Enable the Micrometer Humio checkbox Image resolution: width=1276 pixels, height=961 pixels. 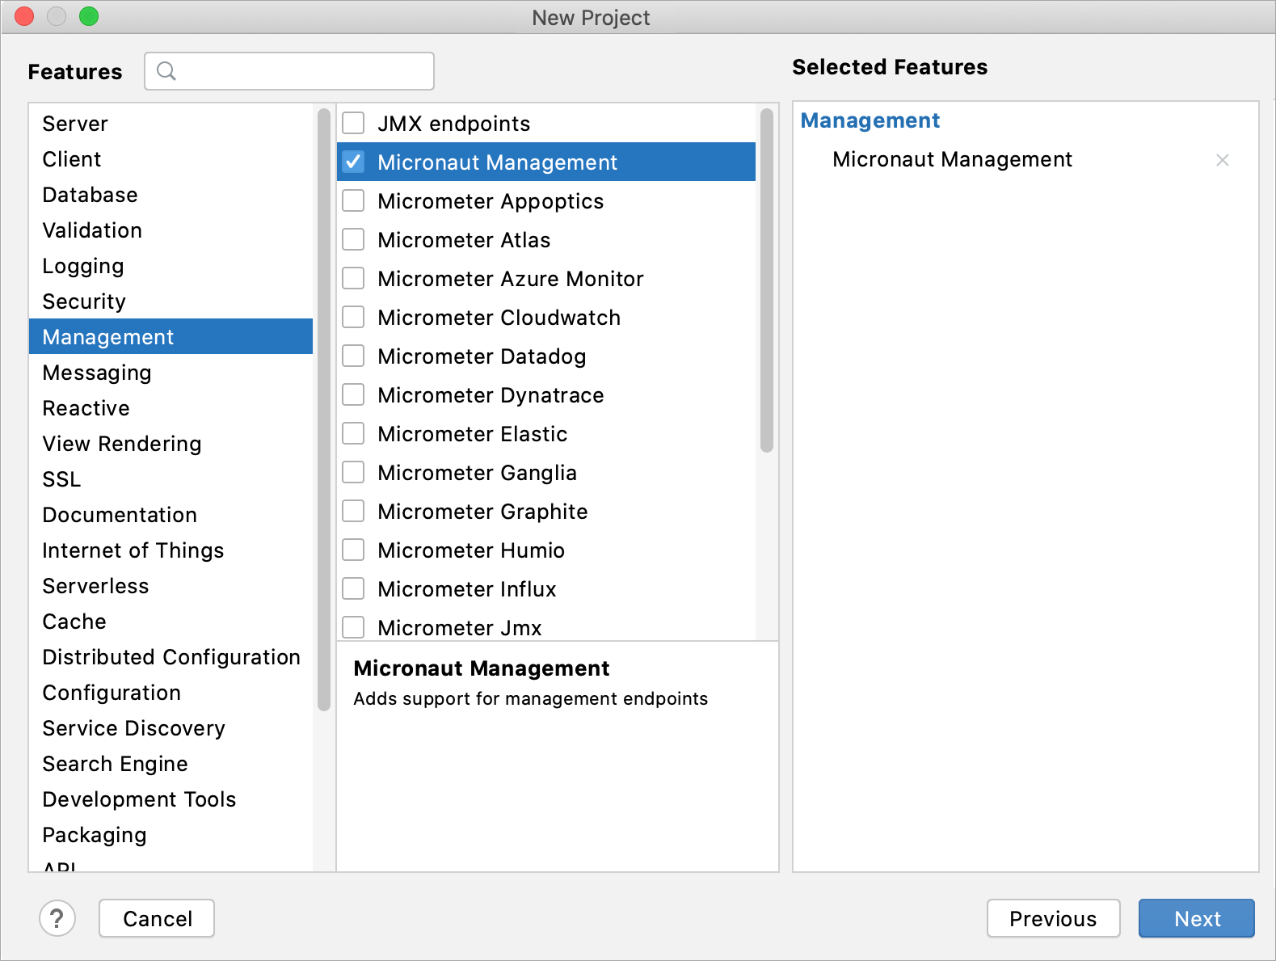[353, 550]
